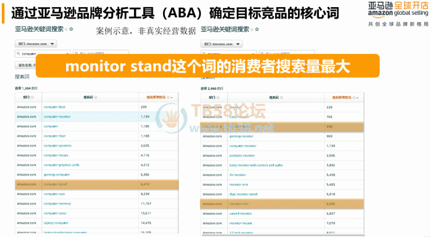431x237 pixels.
Task: Open the portable monitor search term
Action: [242, 155]
